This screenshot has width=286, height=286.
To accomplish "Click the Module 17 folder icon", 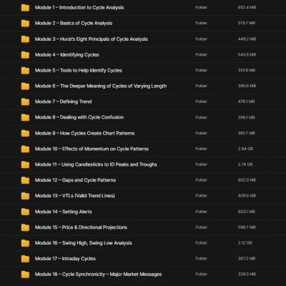I will (x=25, y=259).
